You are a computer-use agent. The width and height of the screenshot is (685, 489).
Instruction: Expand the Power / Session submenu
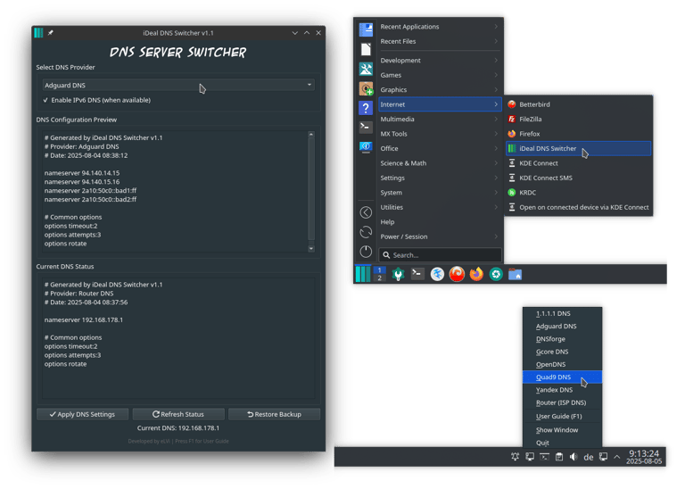(440, 236)
